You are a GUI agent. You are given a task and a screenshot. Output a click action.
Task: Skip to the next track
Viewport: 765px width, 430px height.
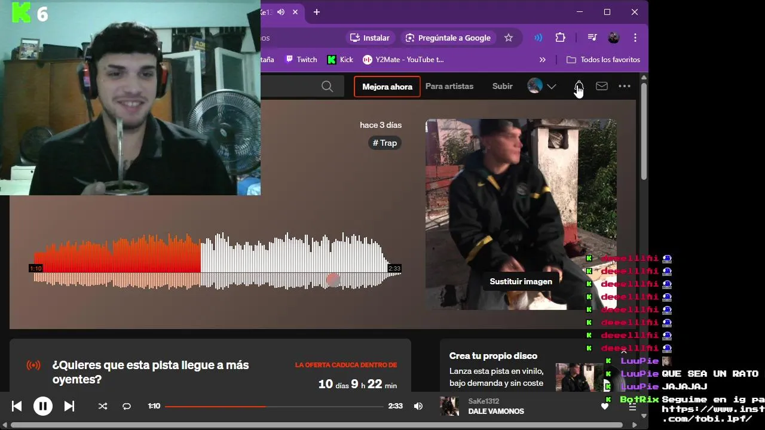pyautogui.click(x=69, y=406)
